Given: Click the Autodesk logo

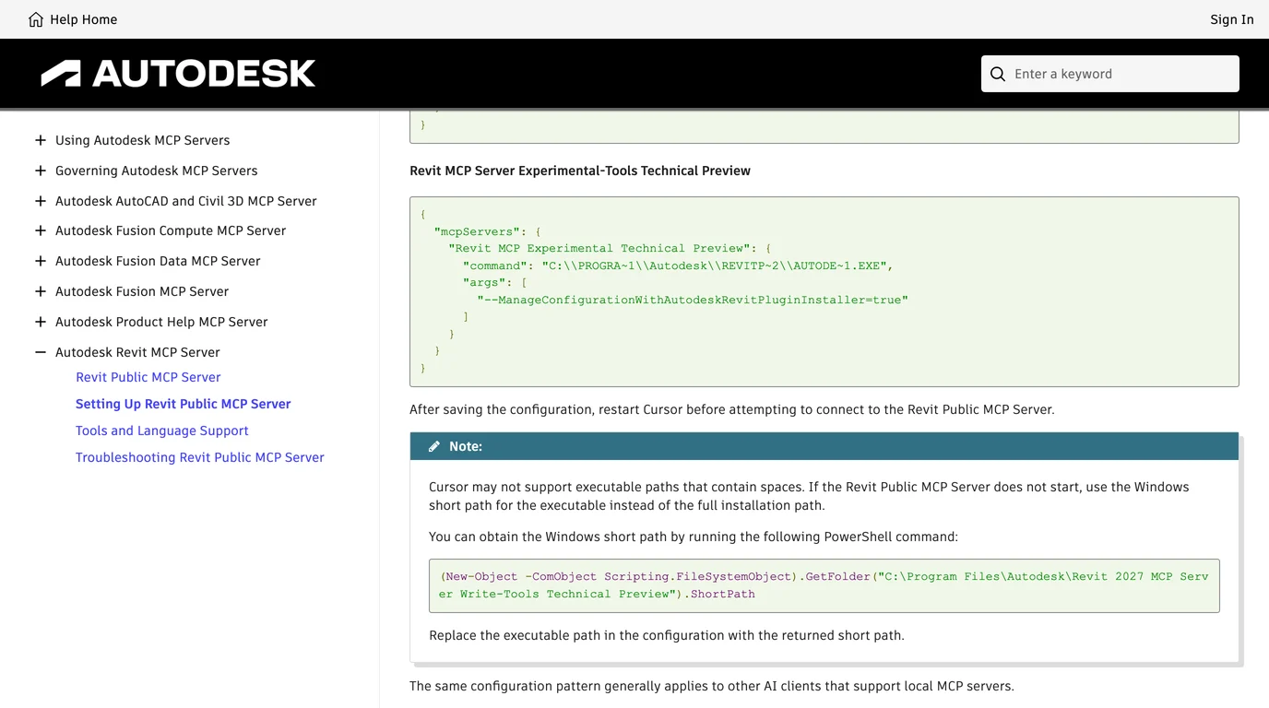Looking at the screenshot, I should 178,74.
